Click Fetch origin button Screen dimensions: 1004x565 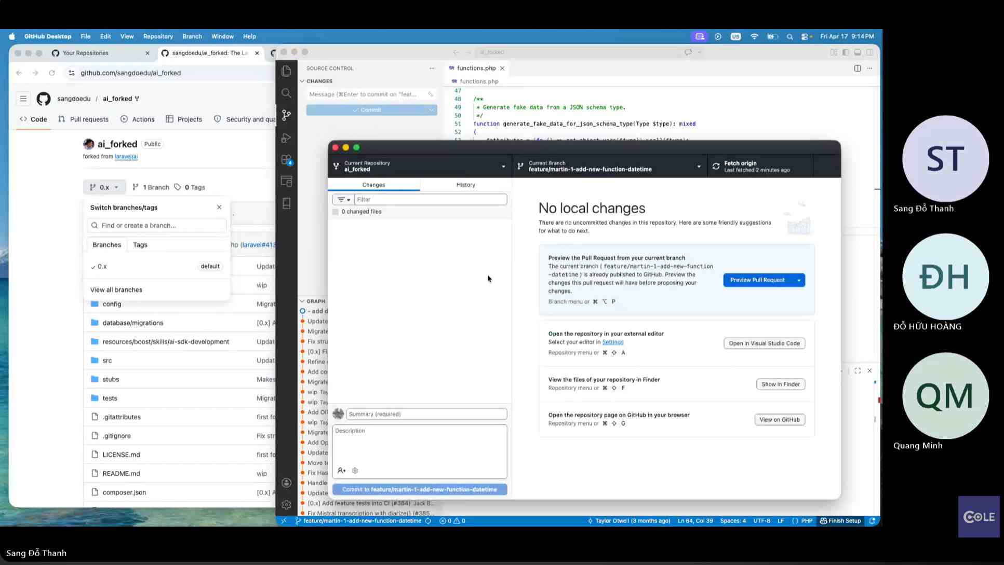760,166
